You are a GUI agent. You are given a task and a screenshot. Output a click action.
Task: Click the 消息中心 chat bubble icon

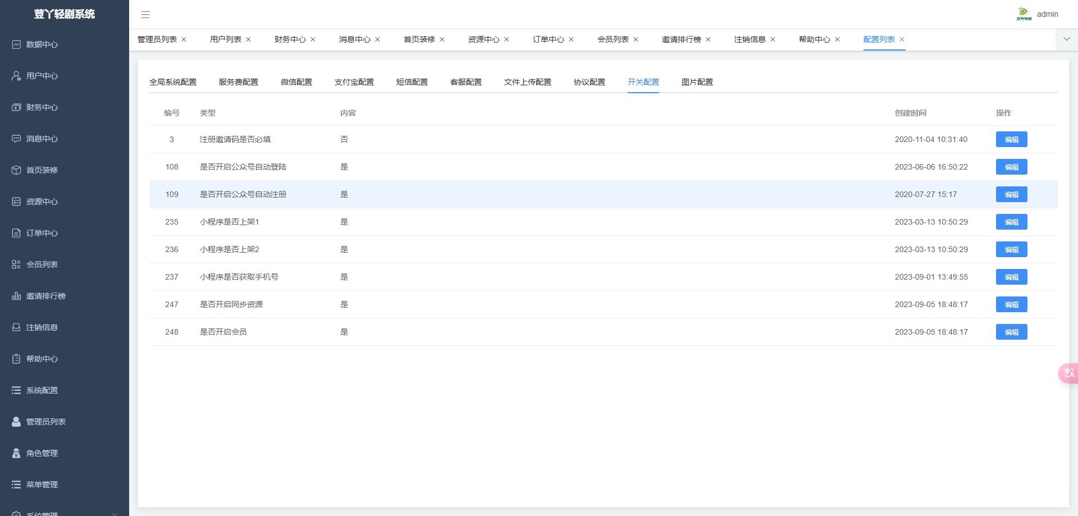(x=16, y=139)
